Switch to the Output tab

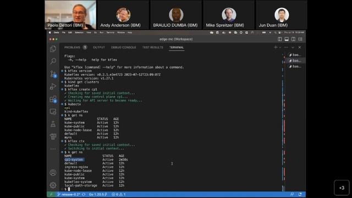point(99,47)
